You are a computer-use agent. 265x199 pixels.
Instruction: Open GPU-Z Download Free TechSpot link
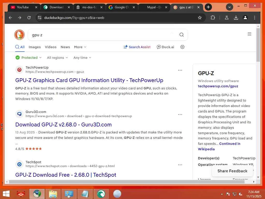[x=65, y=175]
